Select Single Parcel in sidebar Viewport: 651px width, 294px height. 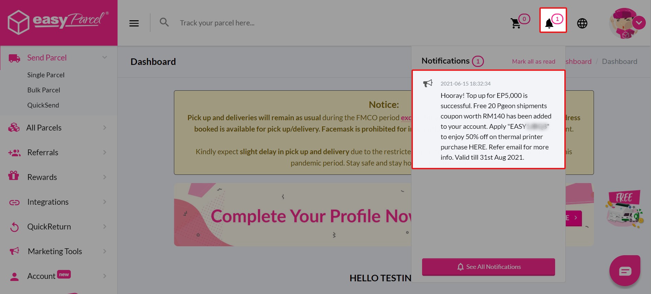tap(46, 75)
